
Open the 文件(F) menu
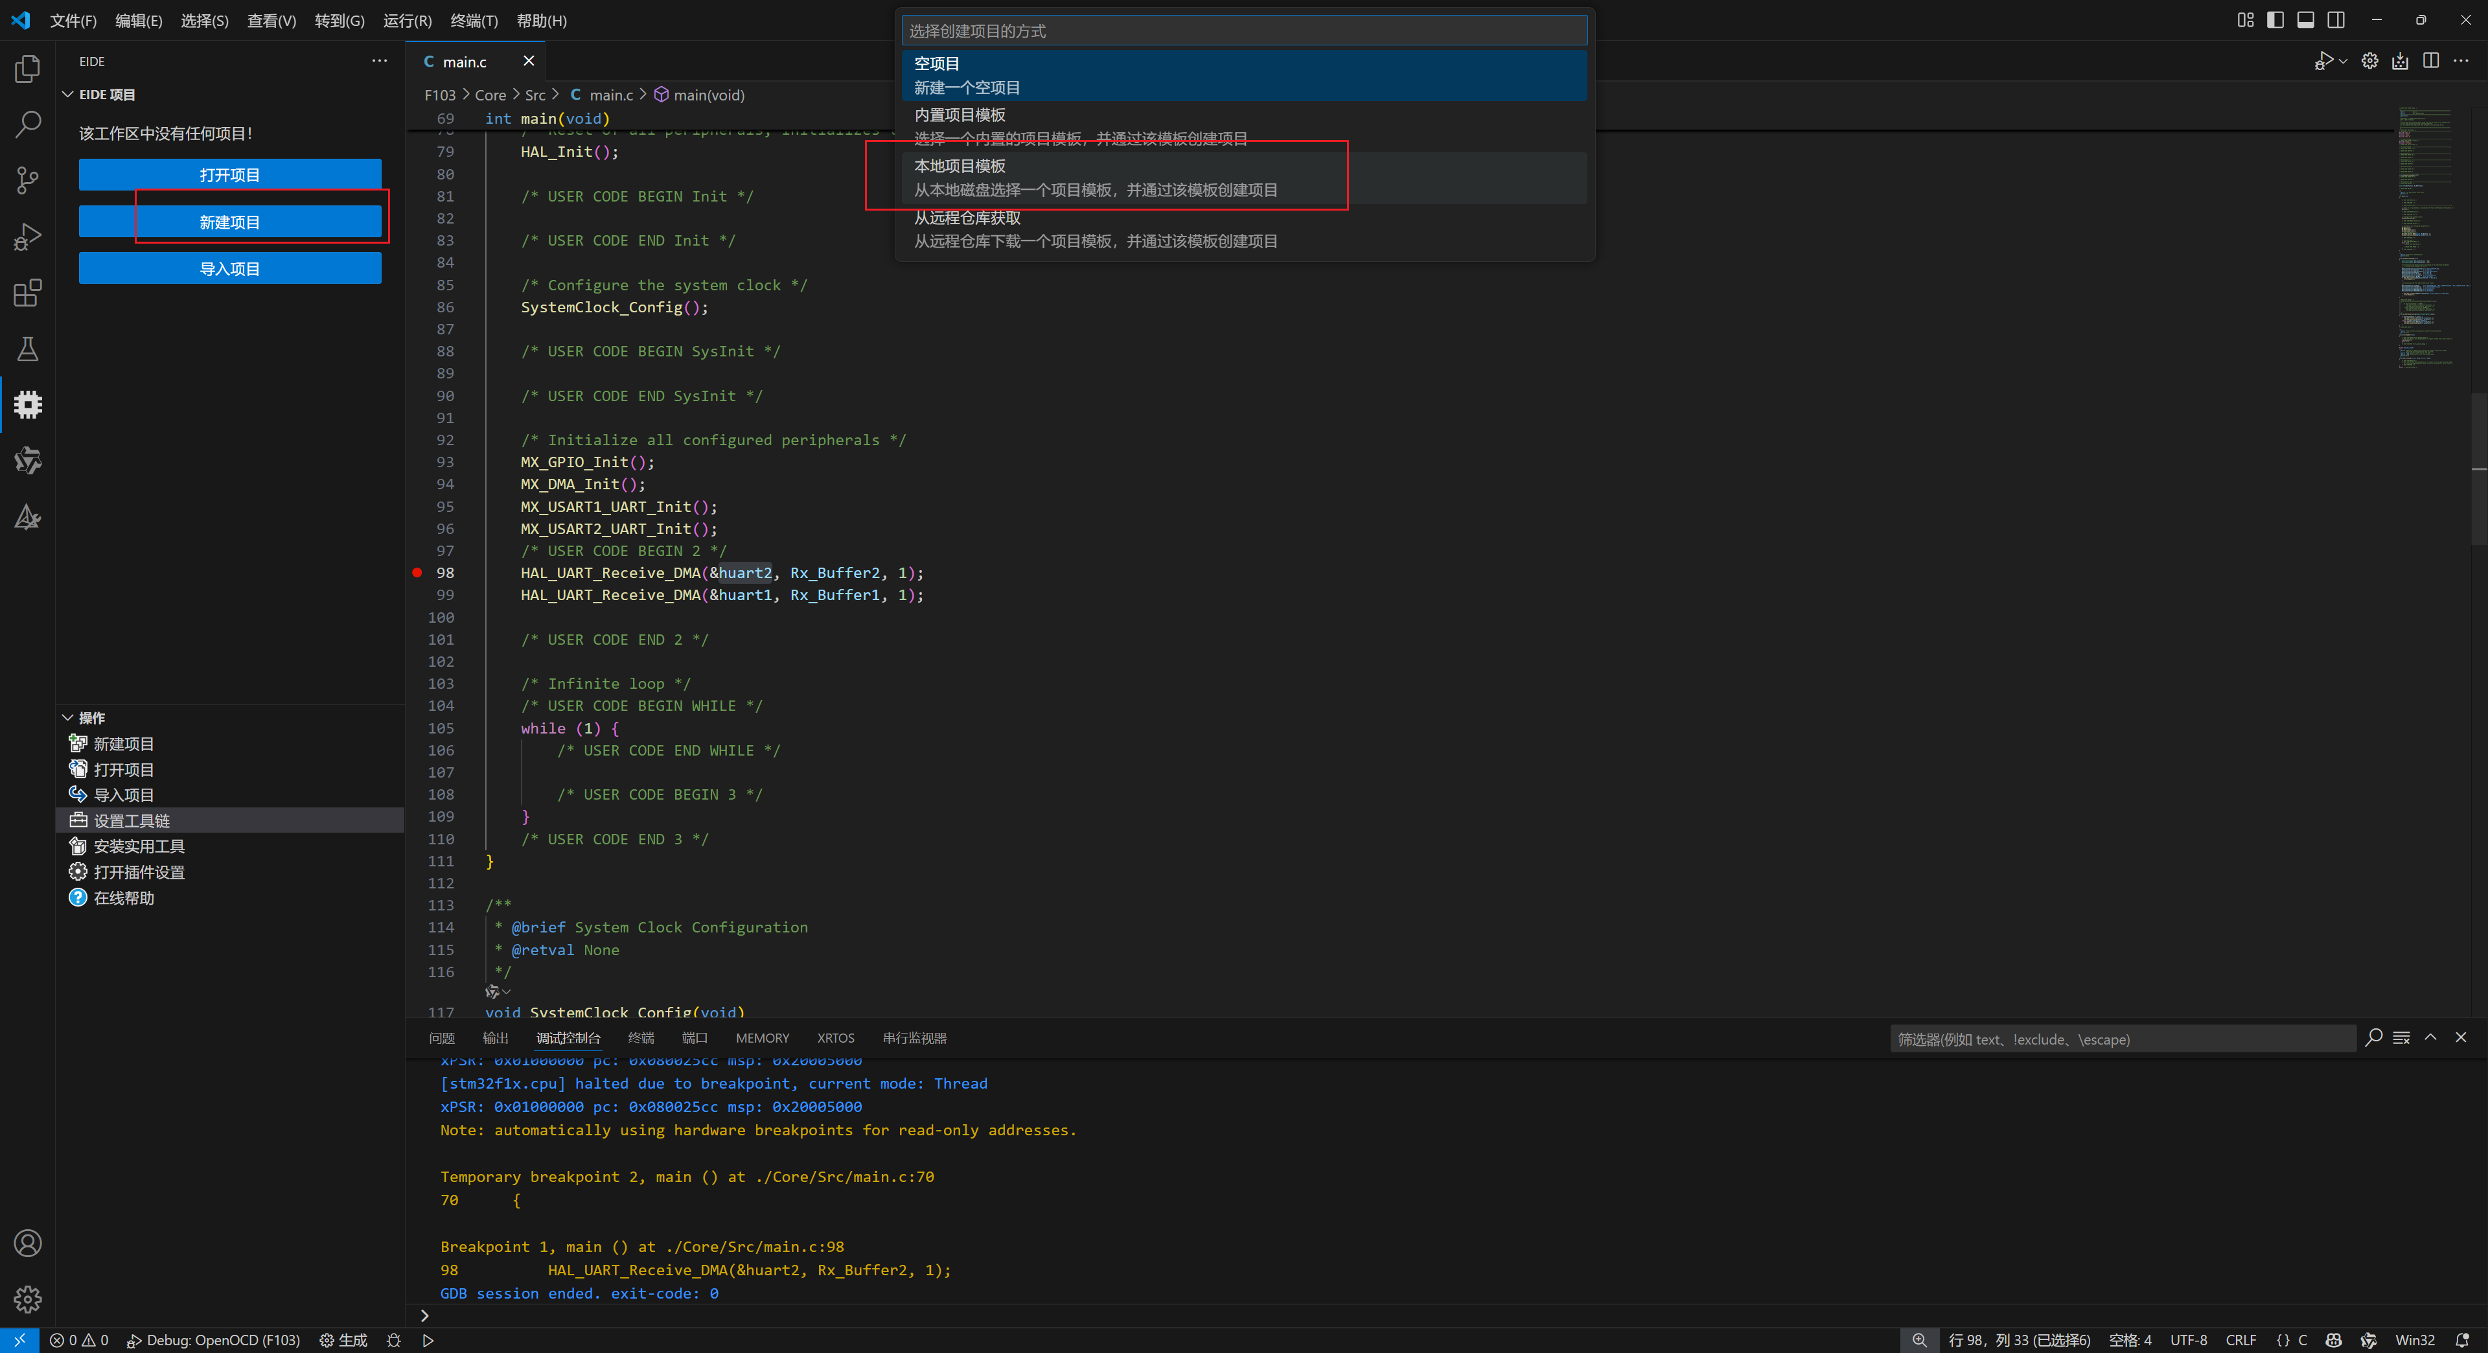coord(73,20)
